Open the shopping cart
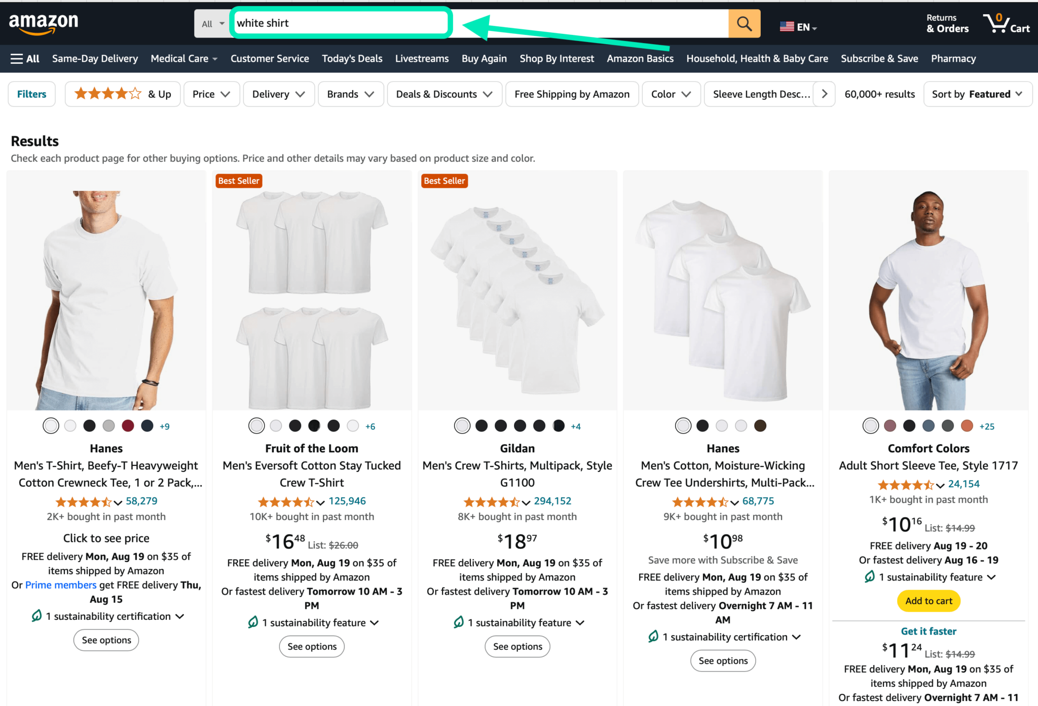1038x706 pixels. coord(1006,23)
